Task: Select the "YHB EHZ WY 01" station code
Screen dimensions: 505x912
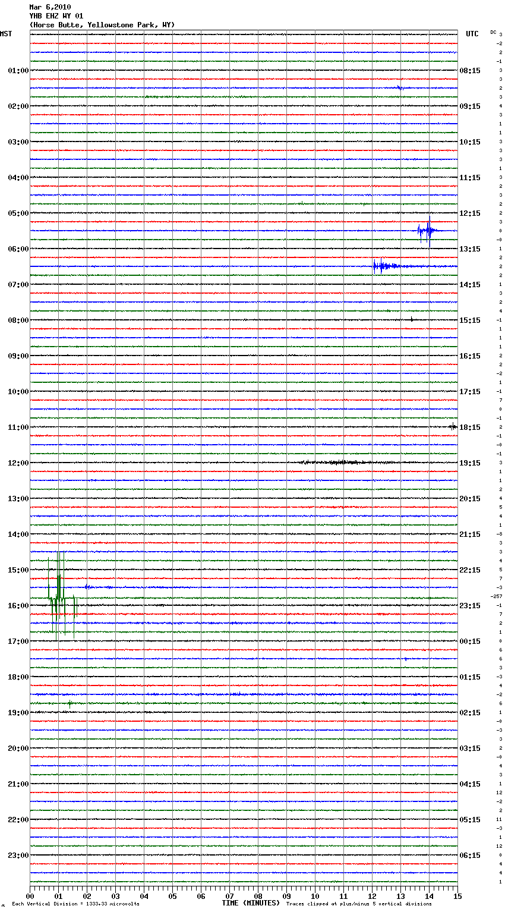Action: coord(56,16)
